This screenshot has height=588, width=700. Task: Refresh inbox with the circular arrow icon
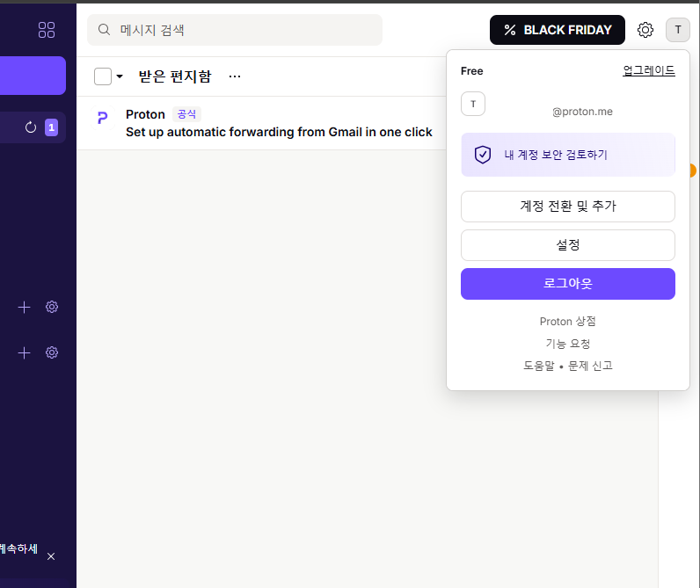[31, 127]
